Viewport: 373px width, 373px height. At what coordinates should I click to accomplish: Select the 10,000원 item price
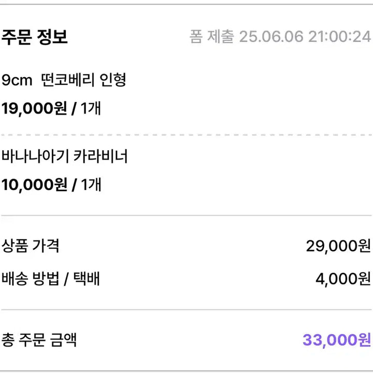click(x=34, y=184)
